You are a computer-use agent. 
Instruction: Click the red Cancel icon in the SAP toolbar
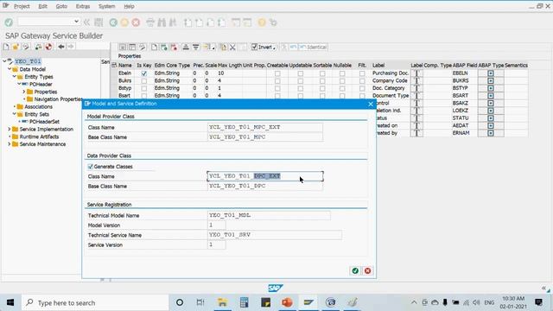click(x=136, y=22)
